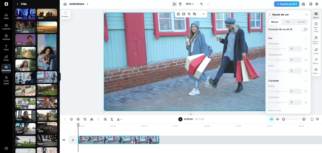
Task: Open Legendas in the left sidebar
Action: [6, 27]
